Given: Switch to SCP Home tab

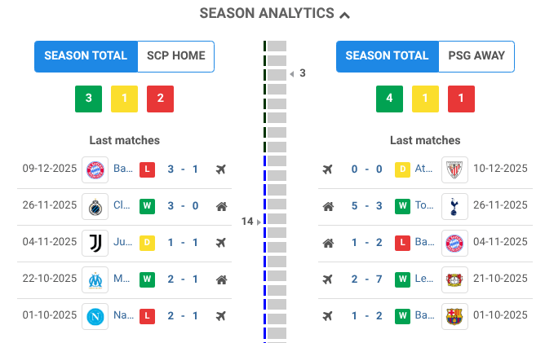Looking at the screenshot, I should click(x=175, y=56).
